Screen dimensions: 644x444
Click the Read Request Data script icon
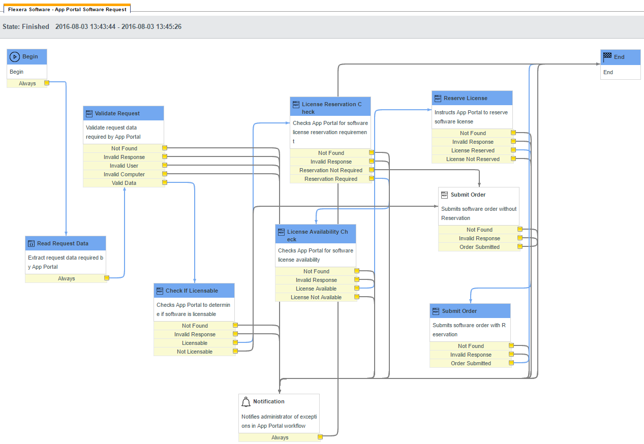(31, 243)
